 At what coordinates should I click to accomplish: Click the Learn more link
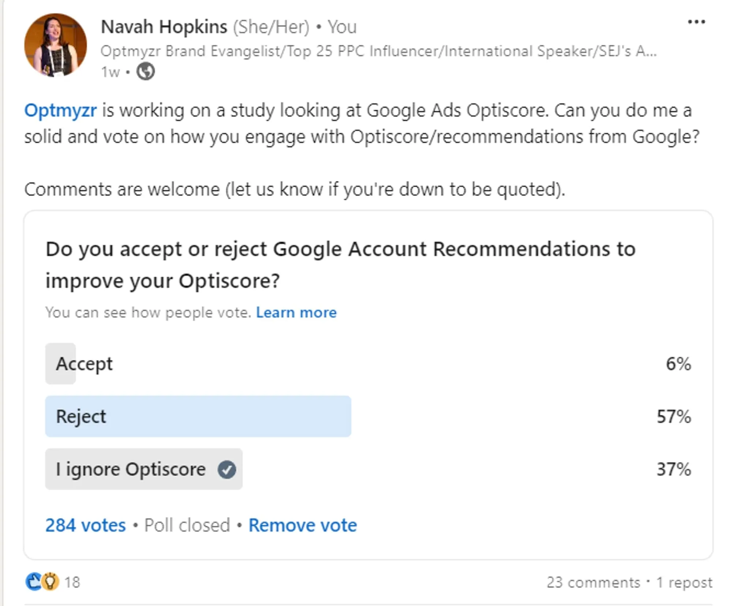point(296,312)
